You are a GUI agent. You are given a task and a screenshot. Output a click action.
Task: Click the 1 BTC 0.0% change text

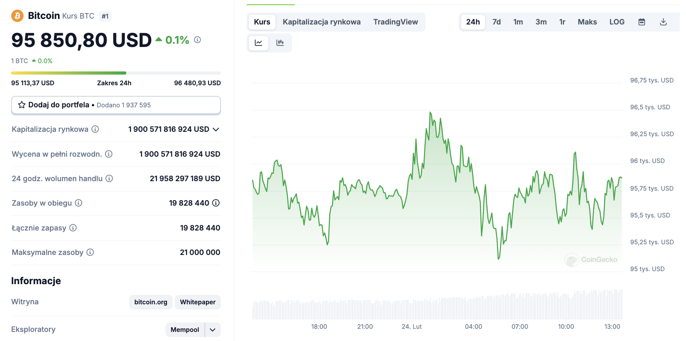coord(32,61)
